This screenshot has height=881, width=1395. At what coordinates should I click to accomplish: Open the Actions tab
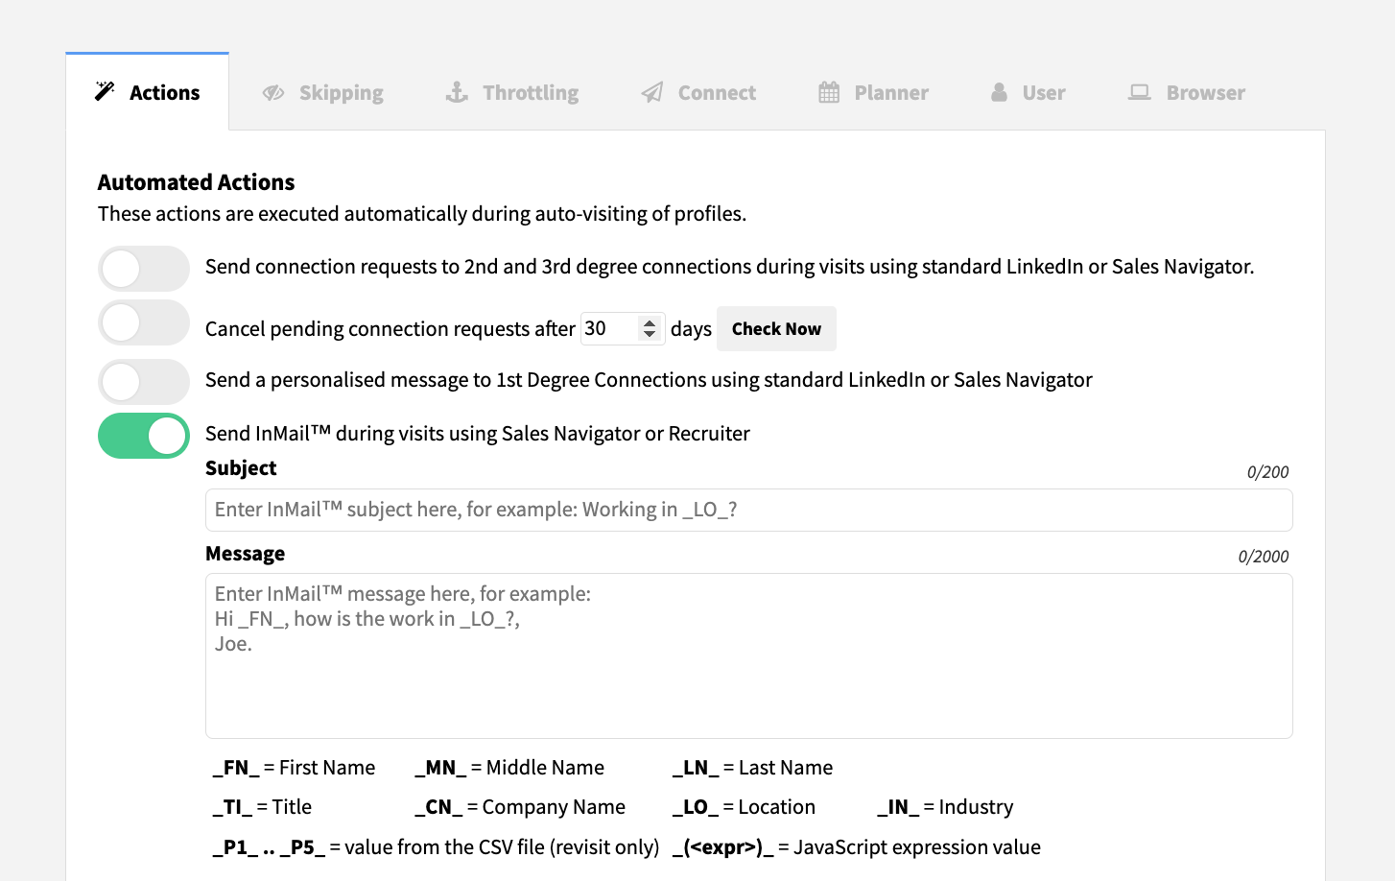pos(148,92)
